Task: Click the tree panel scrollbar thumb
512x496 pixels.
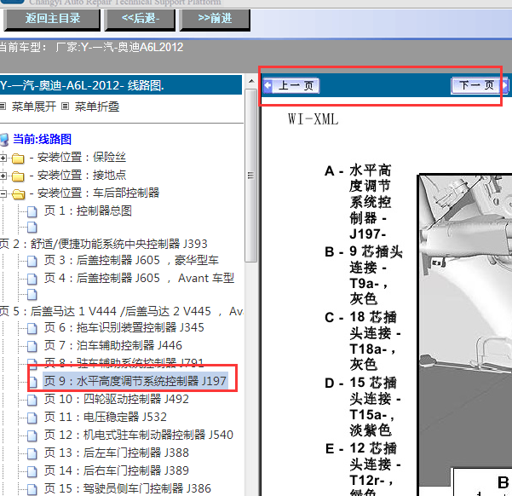Action: [251, 176]
